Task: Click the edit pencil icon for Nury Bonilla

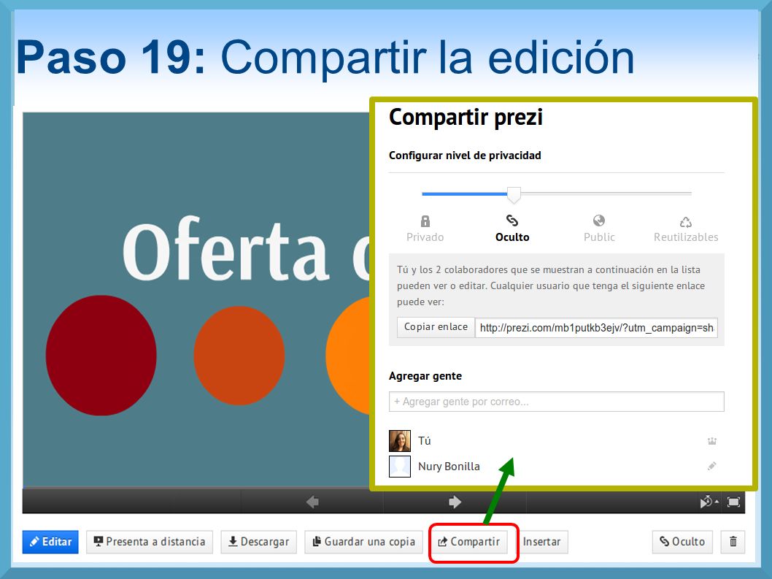Action: 712,466
